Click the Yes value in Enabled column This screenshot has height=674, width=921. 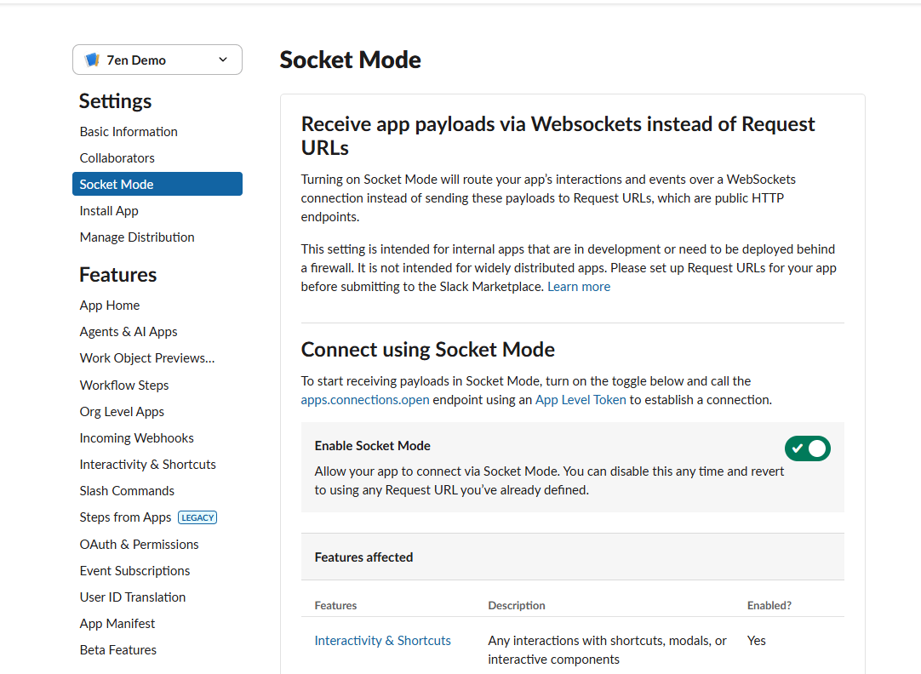(x=757, y=641)
